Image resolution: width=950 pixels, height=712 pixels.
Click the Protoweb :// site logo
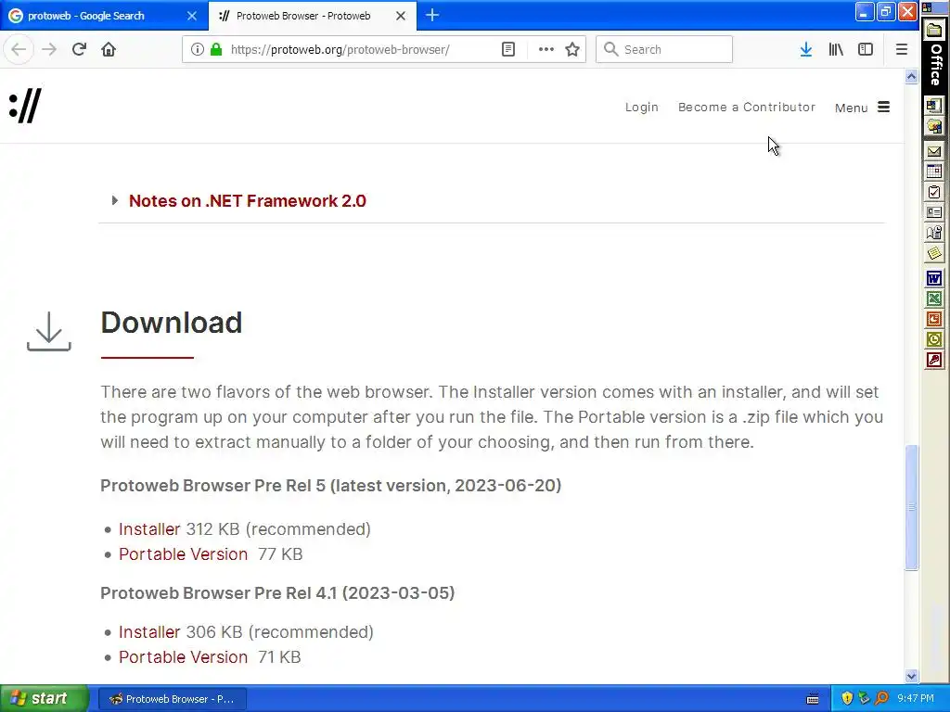(25, 106)
